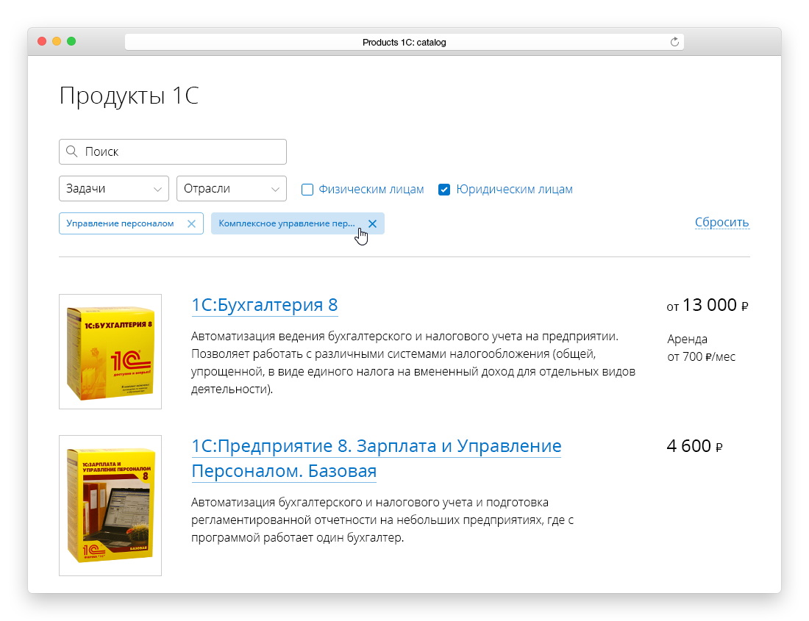
Task: Uncheck the Юридическим лицам checkbox
Action: click(444, 190)
